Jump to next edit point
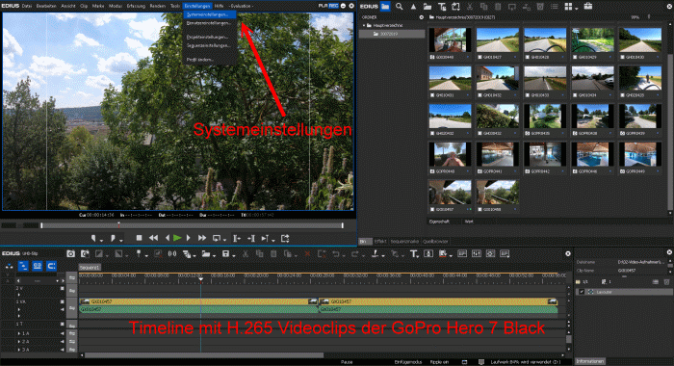The width and height of the screenshot is (674, 366). [x=251, y=238]
